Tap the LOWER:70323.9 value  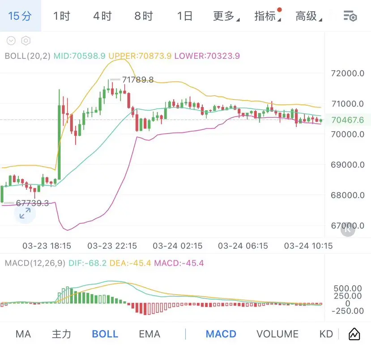(207, 56)
